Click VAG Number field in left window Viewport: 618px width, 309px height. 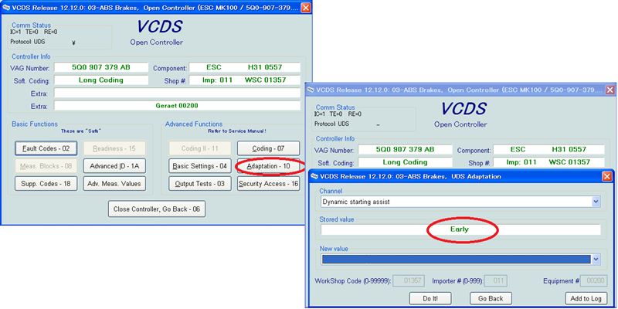coord(101,67)
